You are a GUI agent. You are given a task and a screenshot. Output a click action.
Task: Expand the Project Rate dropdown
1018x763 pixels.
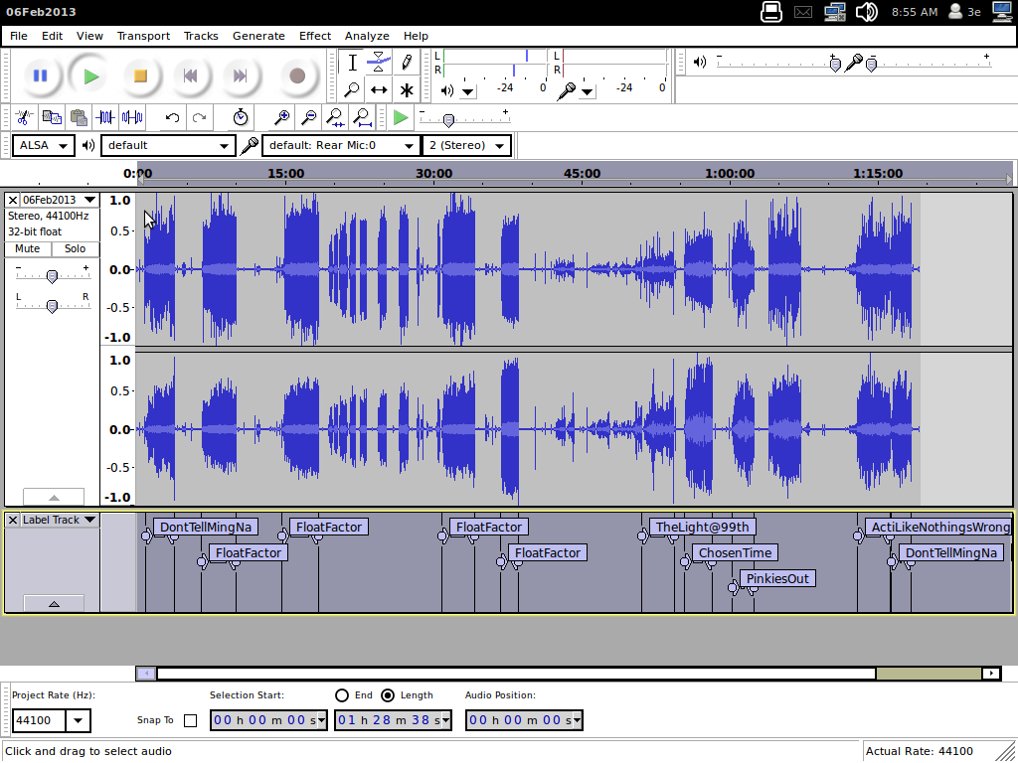coord(79,720)
